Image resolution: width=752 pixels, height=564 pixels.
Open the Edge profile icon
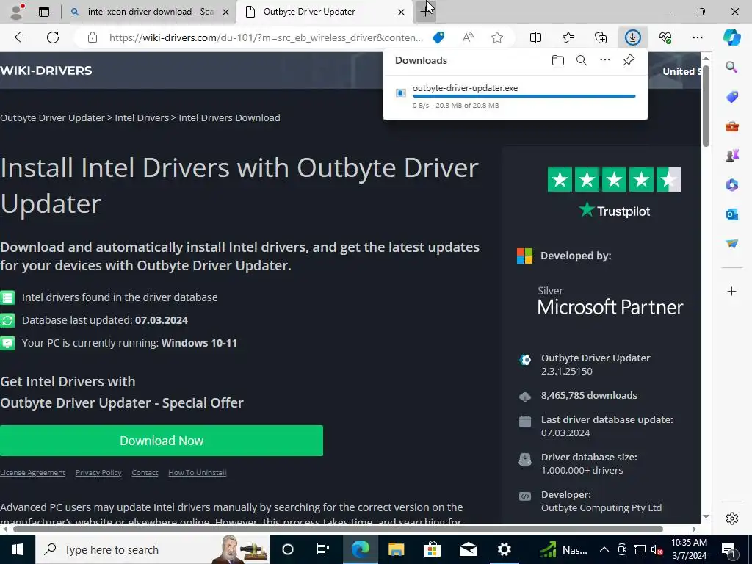click(18, 12)
